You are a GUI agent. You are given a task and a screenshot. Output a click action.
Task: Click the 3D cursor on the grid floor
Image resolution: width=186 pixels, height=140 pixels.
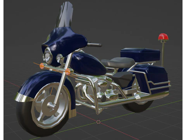click(x=98, y=122)
